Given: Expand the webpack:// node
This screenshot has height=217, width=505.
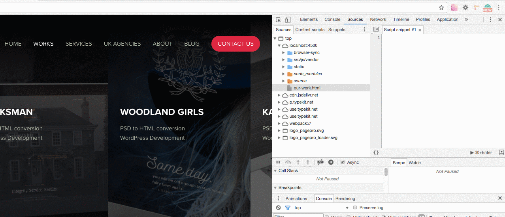Looking at the screenshot, I should pos(279,124).
